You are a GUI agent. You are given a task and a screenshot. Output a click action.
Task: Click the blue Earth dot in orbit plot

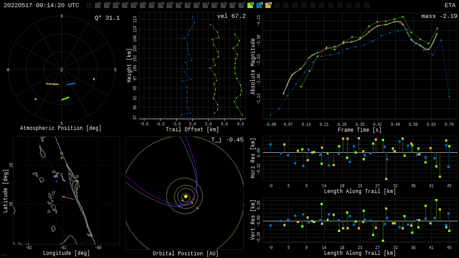(x=179, y=206)
